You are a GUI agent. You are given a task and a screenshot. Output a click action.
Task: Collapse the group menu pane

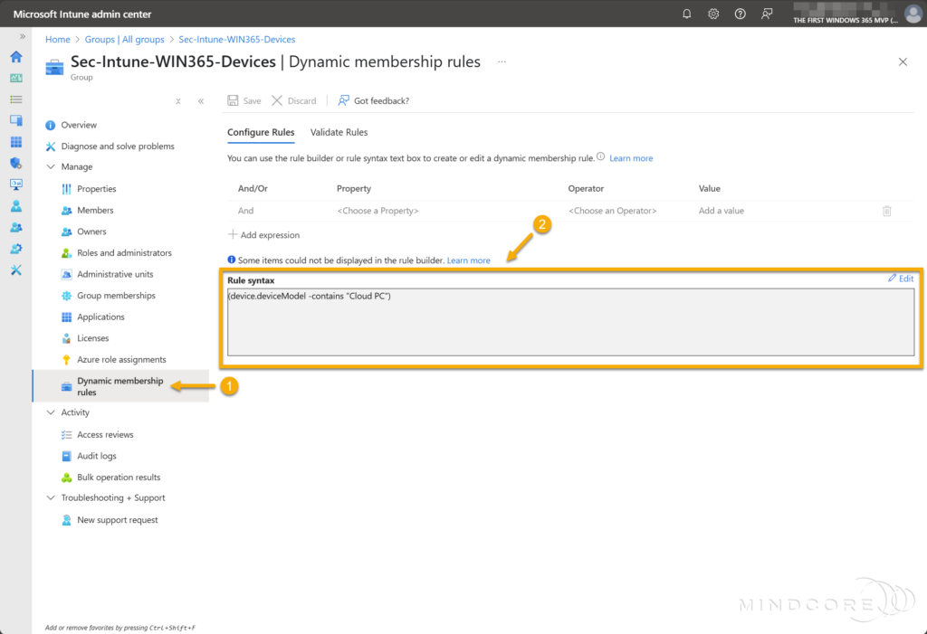click(x=200, y=101)
